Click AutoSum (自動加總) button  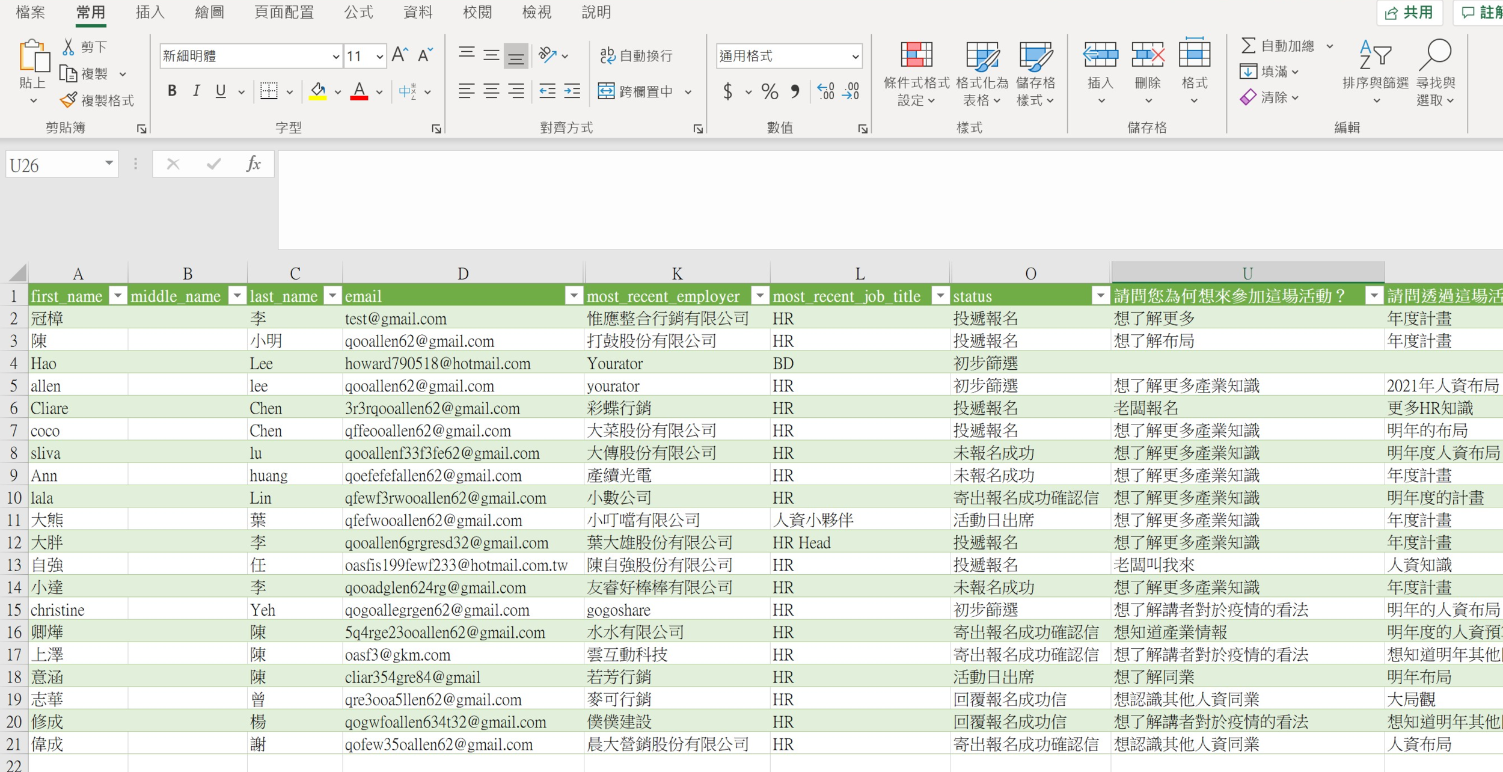[1278, 46]
